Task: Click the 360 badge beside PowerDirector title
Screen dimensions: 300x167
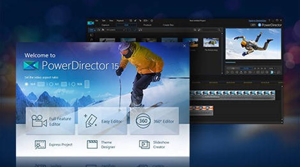Action: tap(253, 25)
